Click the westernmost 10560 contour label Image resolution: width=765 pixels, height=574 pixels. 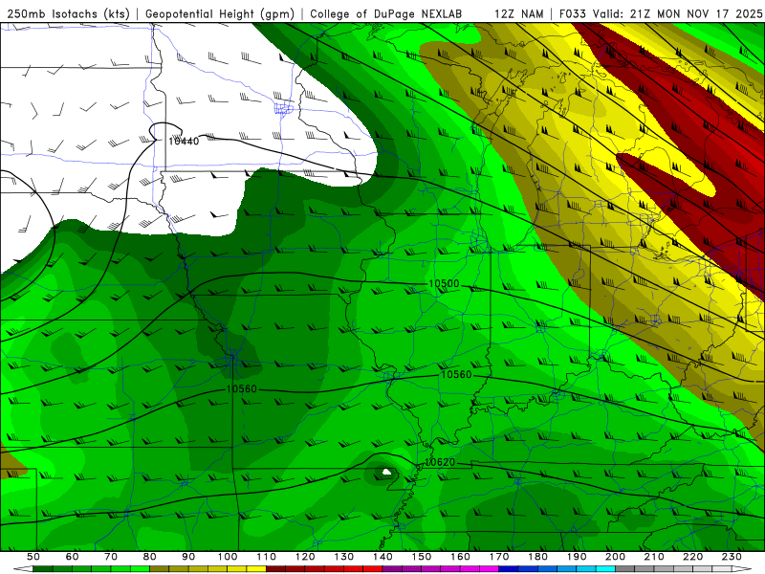[242, 389]
